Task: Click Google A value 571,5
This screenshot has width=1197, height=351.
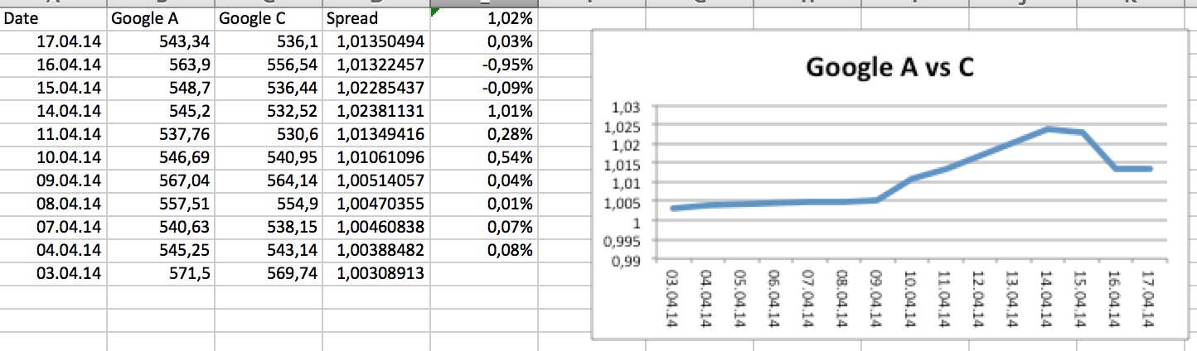Action: tap(161, 272)
